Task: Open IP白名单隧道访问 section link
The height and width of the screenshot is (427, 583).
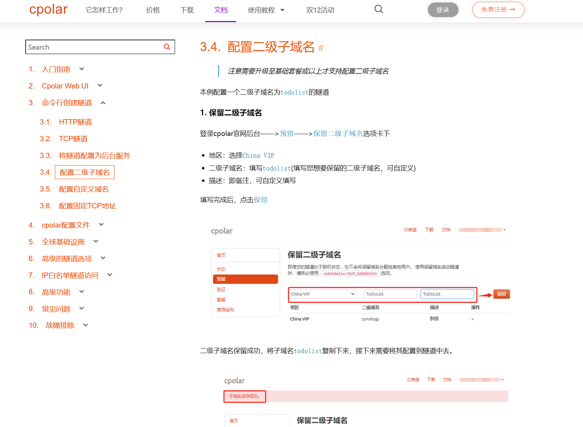Action: (70, 275)
